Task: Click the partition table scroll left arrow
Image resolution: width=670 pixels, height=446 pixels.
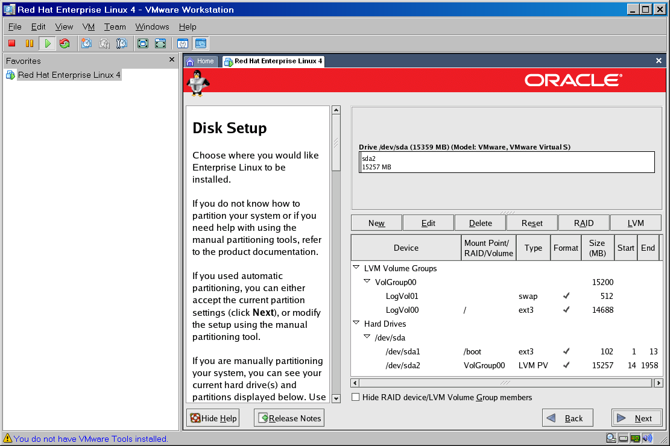Action: pyautogui.click(x=355, y=383)
